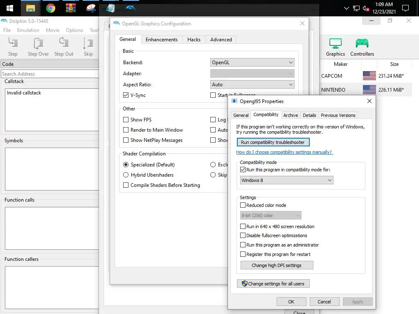Check Run in 640 x 480 resolution
Screen dimensions: 419x314
(243, 227)
